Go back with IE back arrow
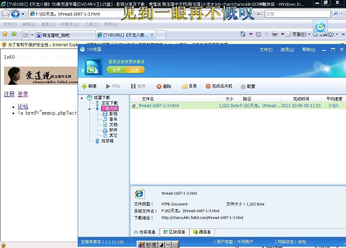Image resolution: width=346 pixels, height=248 pixels. point(6,14)
